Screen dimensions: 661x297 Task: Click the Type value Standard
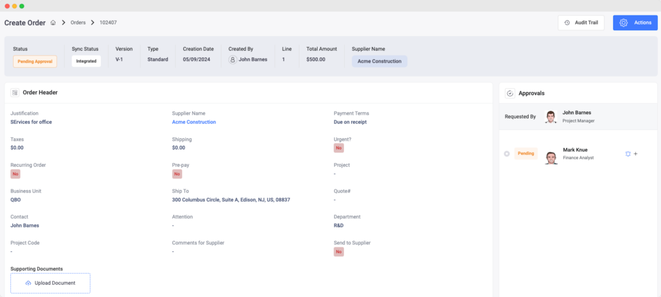pos(158,59)
